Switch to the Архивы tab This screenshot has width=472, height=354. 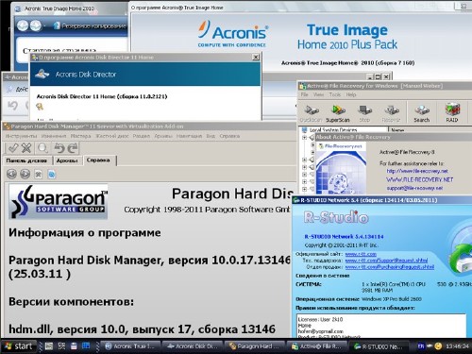tap(67, 160)
